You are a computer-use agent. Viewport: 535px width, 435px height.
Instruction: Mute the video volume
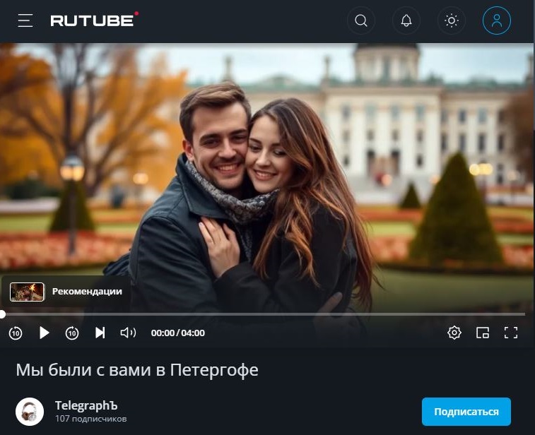tap(129, 333)
